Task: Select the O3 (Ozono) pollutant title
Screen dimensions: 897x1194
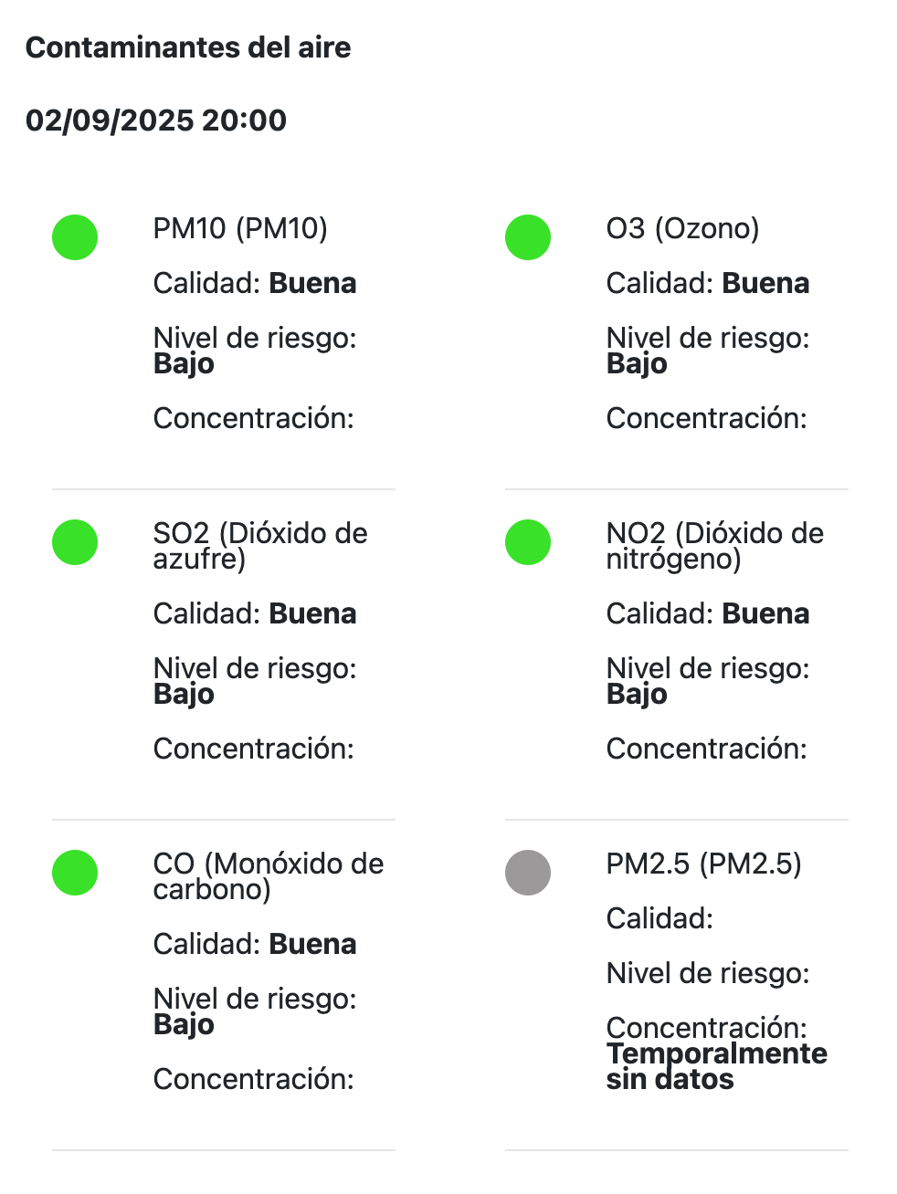Action: 682,228
